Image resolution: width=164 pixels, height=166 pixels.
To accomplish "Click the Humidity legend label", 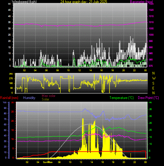I will [x=29, y=98].
